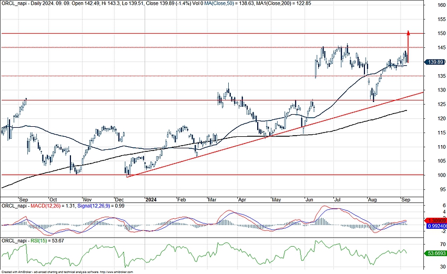
Task: Click the 'Signal(12,26,9) = 0.99' indicator label
Action: (x=100, y=206)
